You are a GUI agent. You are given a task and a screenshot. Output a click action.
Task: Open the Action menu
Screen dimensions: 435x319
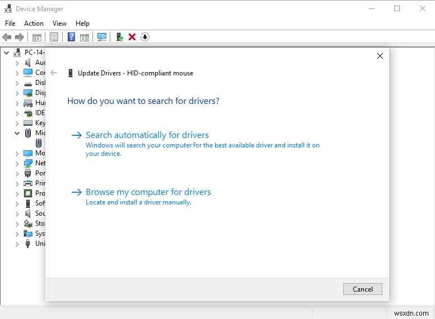[x=34, y=23]
